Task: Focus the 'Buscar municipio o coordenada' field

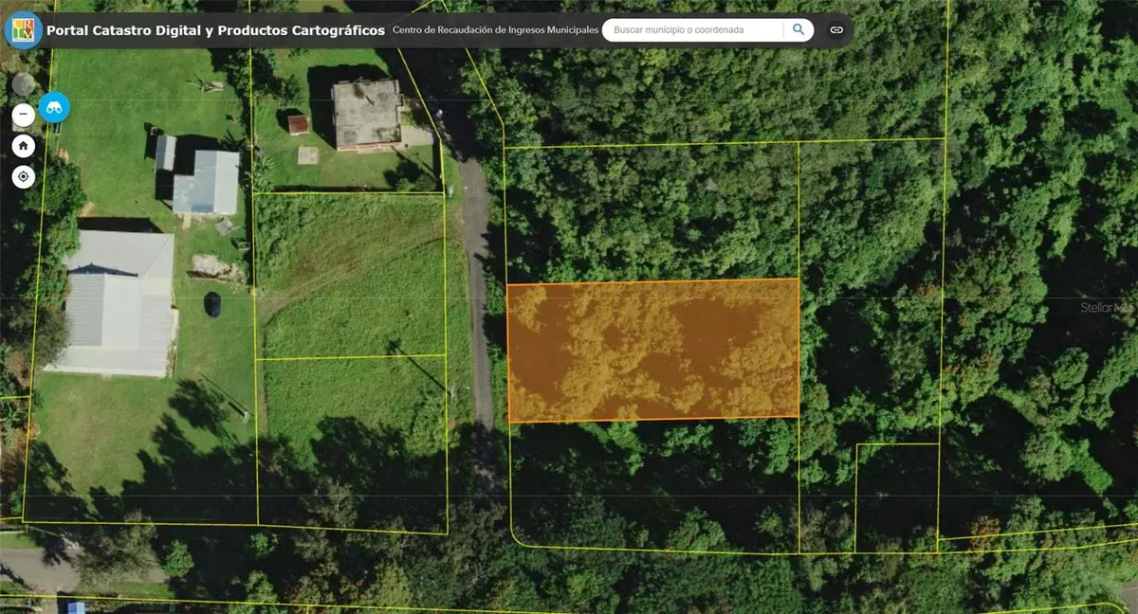Action: click(x=692, y=29)
